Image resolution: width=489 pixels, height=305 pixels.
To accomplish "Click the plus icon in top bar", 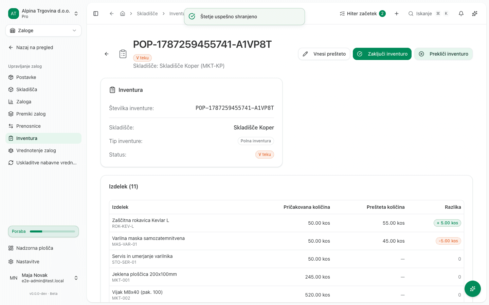I will 397,14.
